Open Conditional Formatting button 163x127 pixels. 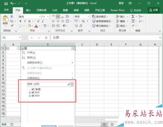click(100, 17)
